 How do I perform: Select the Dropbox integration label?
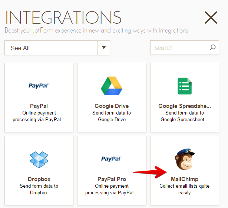pyautogui.click(x=39, y=179)
